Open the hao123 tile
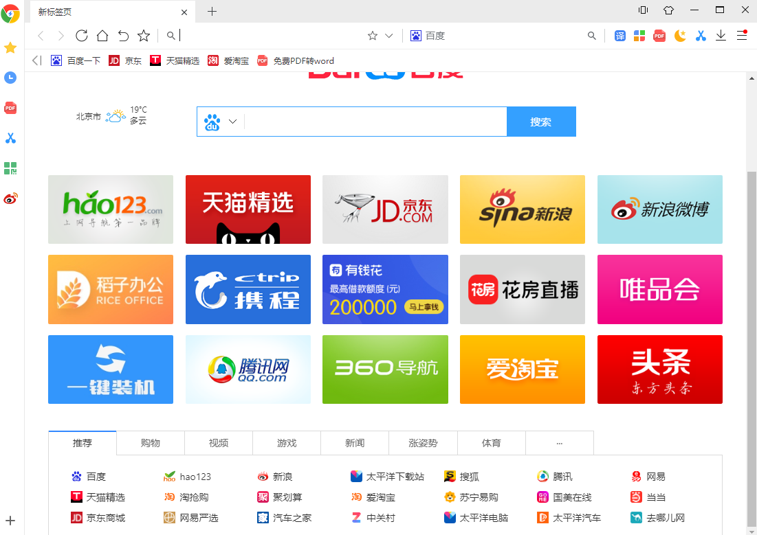This screenshot has width=757, height=535. pos(111,209)
